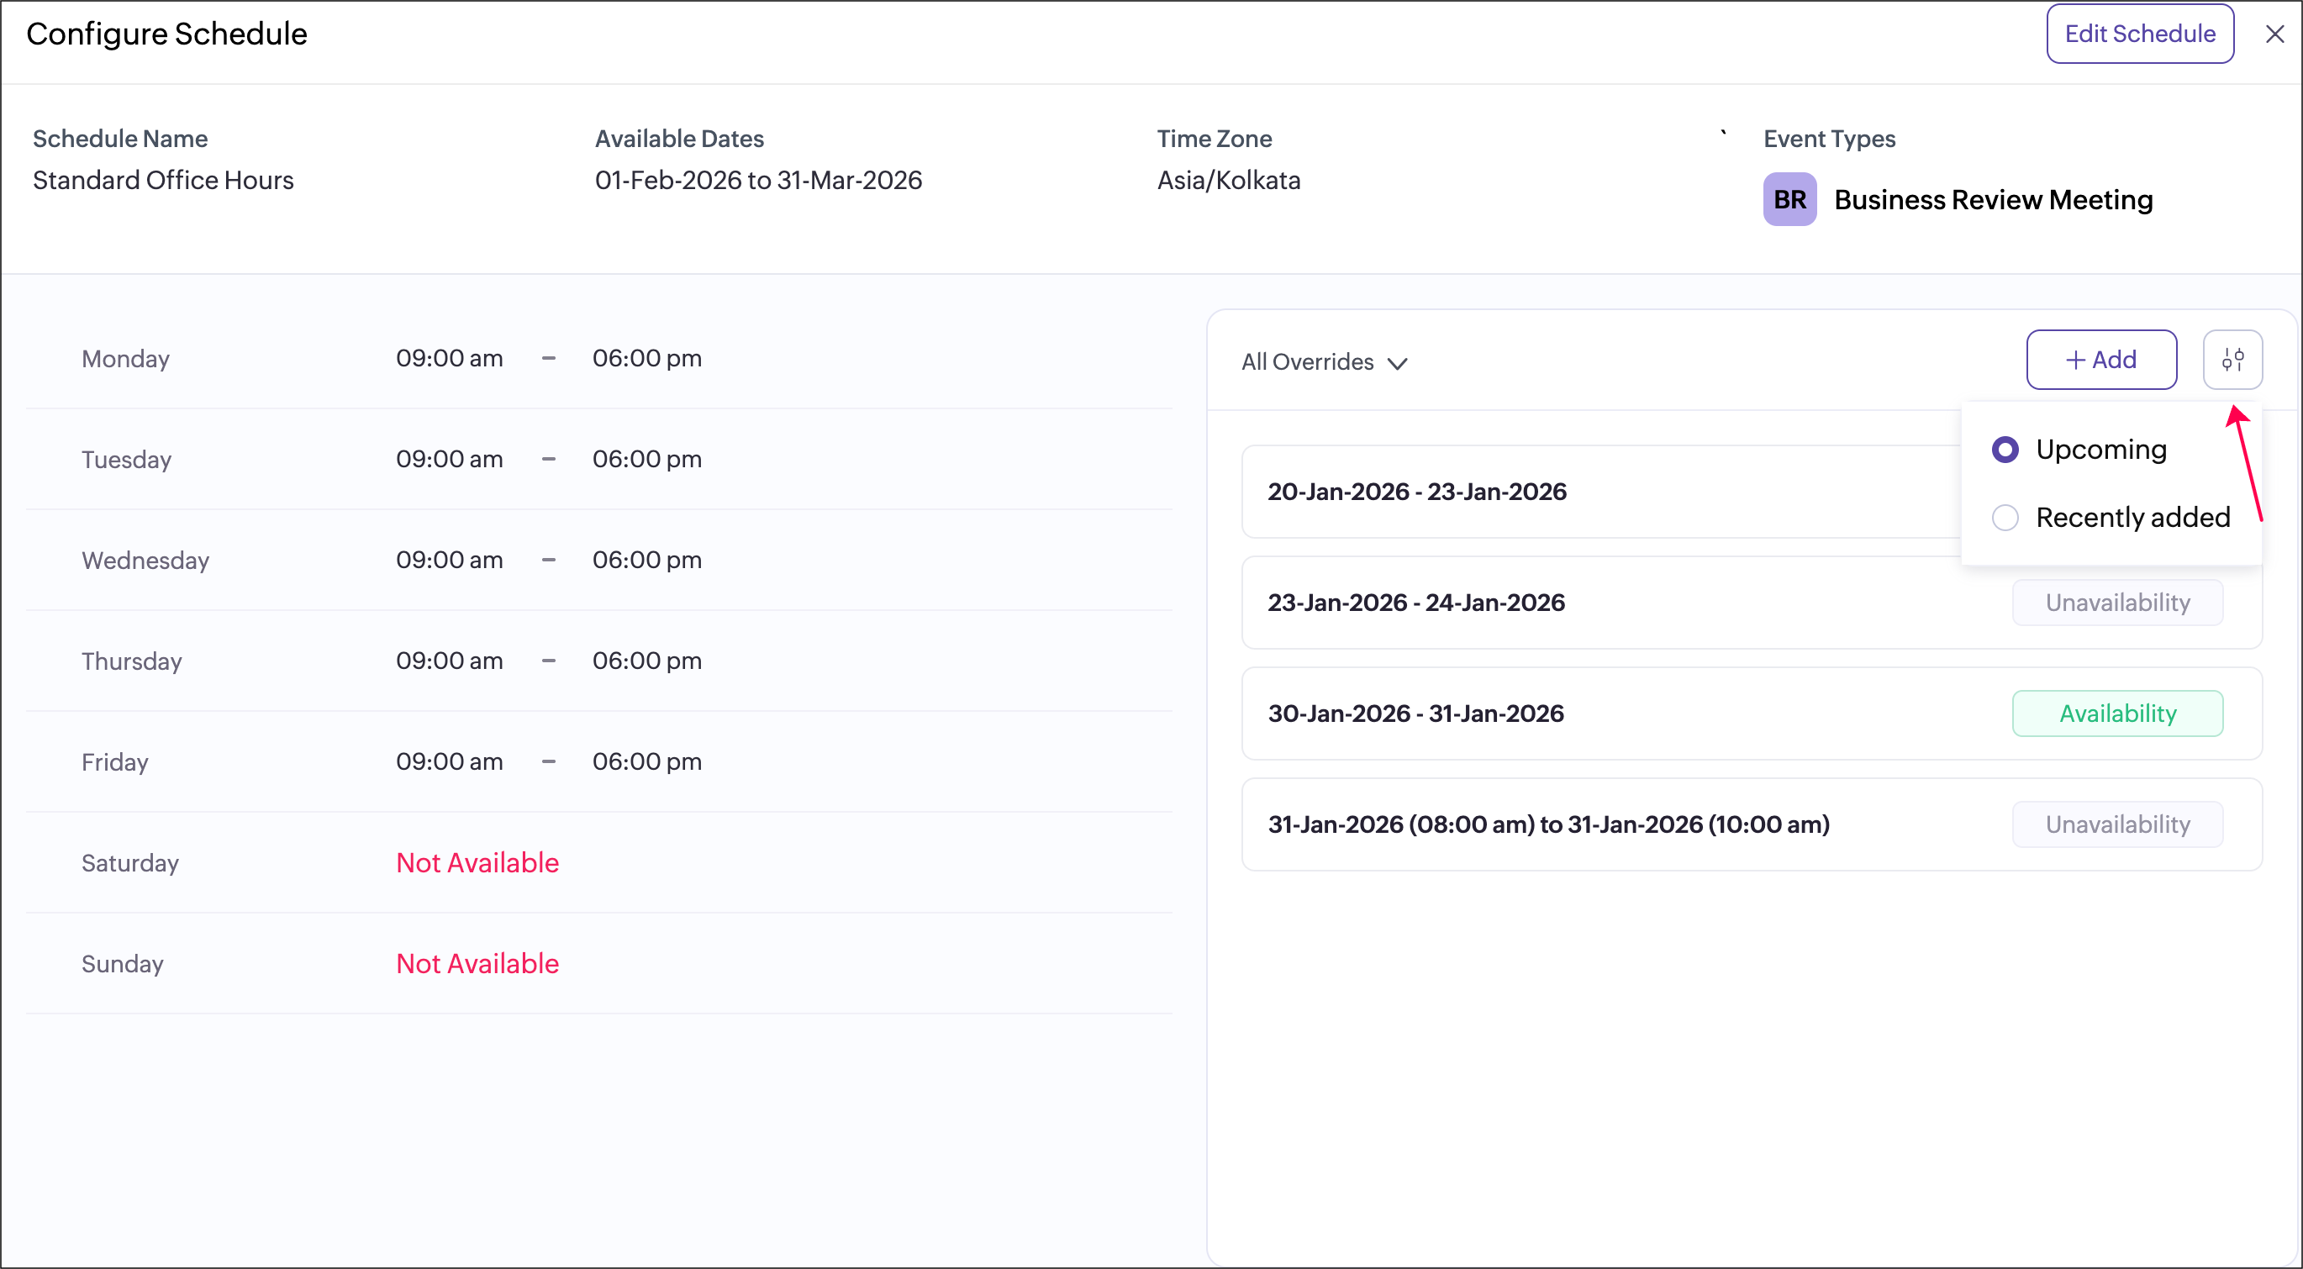This screenshot has width=2303, height=1269.
Task: Open the 31-Jan-2026 08:00 am override entry
Action: click(1548, 824)
